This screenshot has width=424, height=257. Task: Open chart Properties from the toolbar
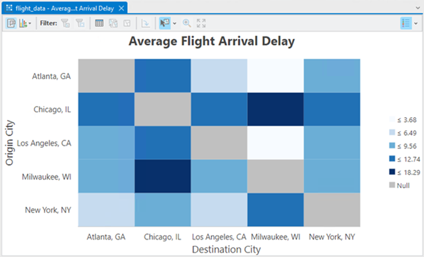pyautogui.click(x=11, y=23)
